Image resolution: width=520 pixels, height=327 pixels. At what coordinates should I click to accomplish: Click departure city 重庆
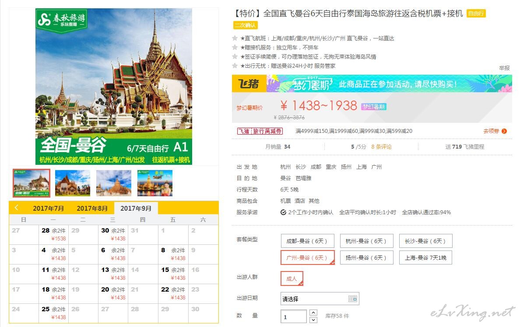tap(331, 167)
